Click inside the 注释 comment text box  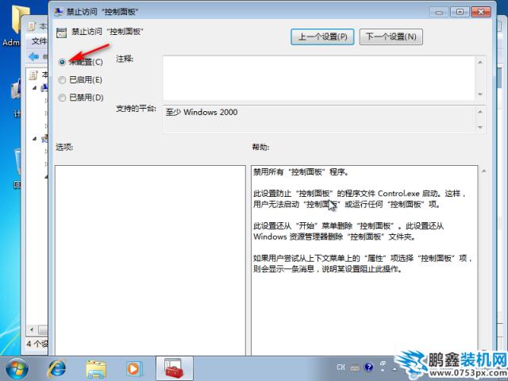click(319, 78)
